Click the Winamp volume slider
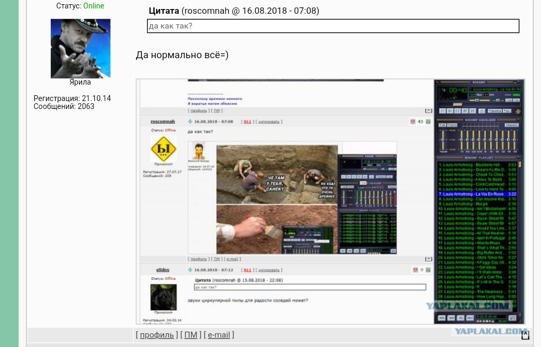 point(480,100)
